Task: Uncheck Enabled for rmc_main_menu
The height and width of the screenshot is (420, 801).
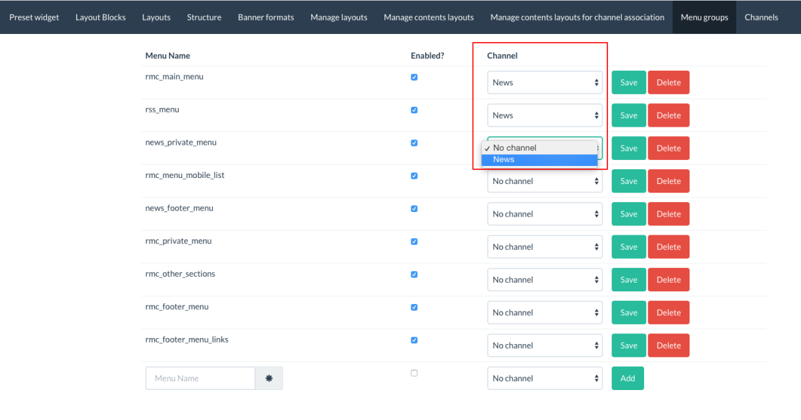Action: 414,77
